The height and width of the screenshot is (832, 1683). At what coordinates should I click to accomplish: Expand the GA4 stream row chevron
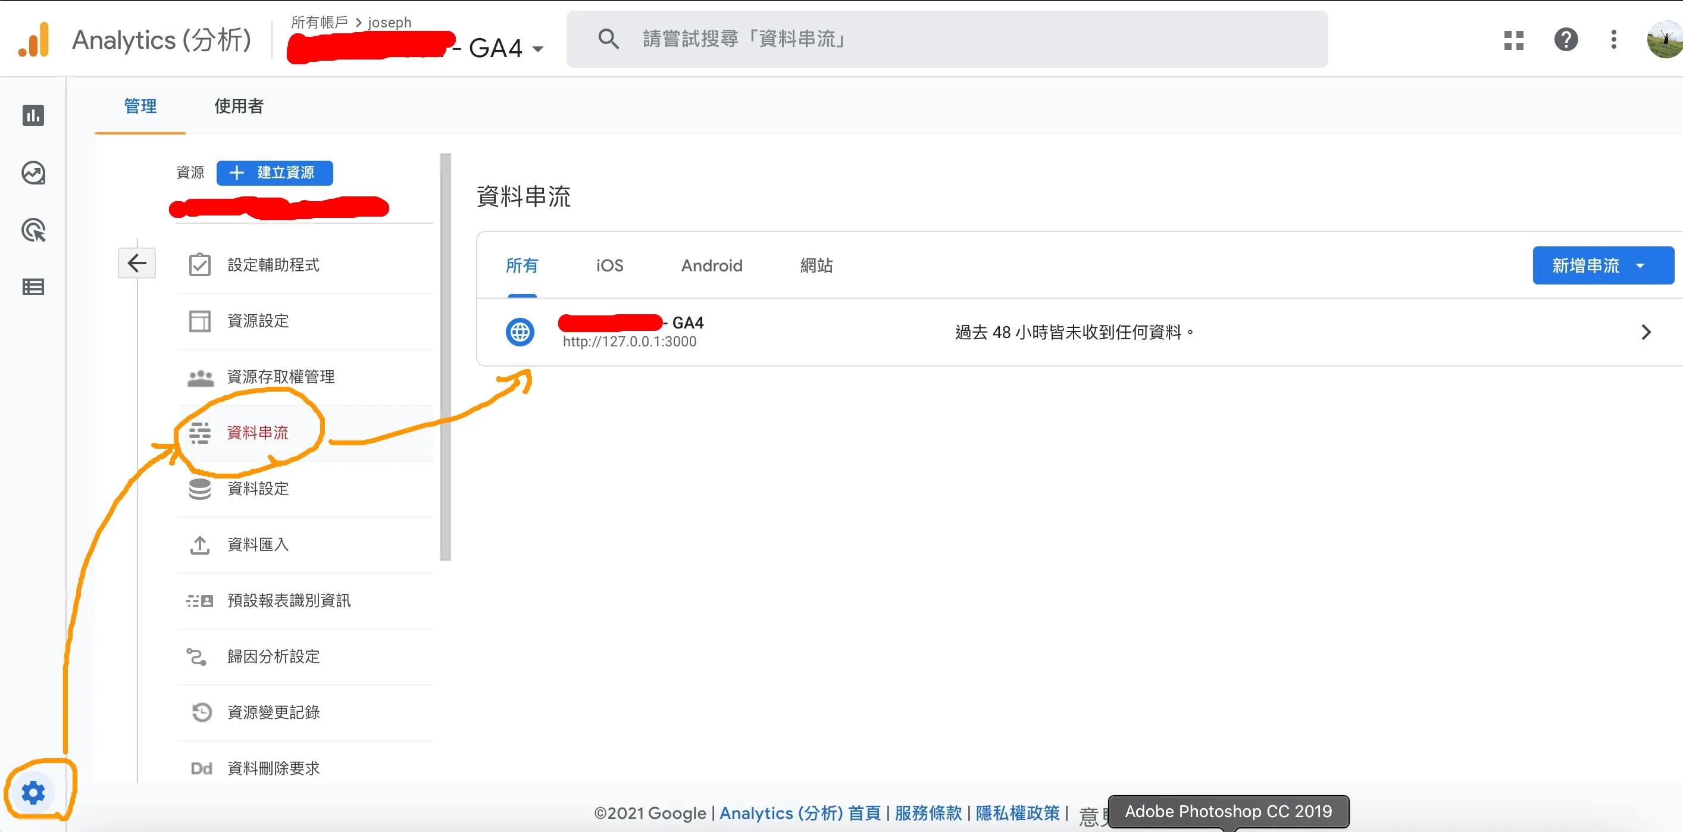(x=1646, y=332)
